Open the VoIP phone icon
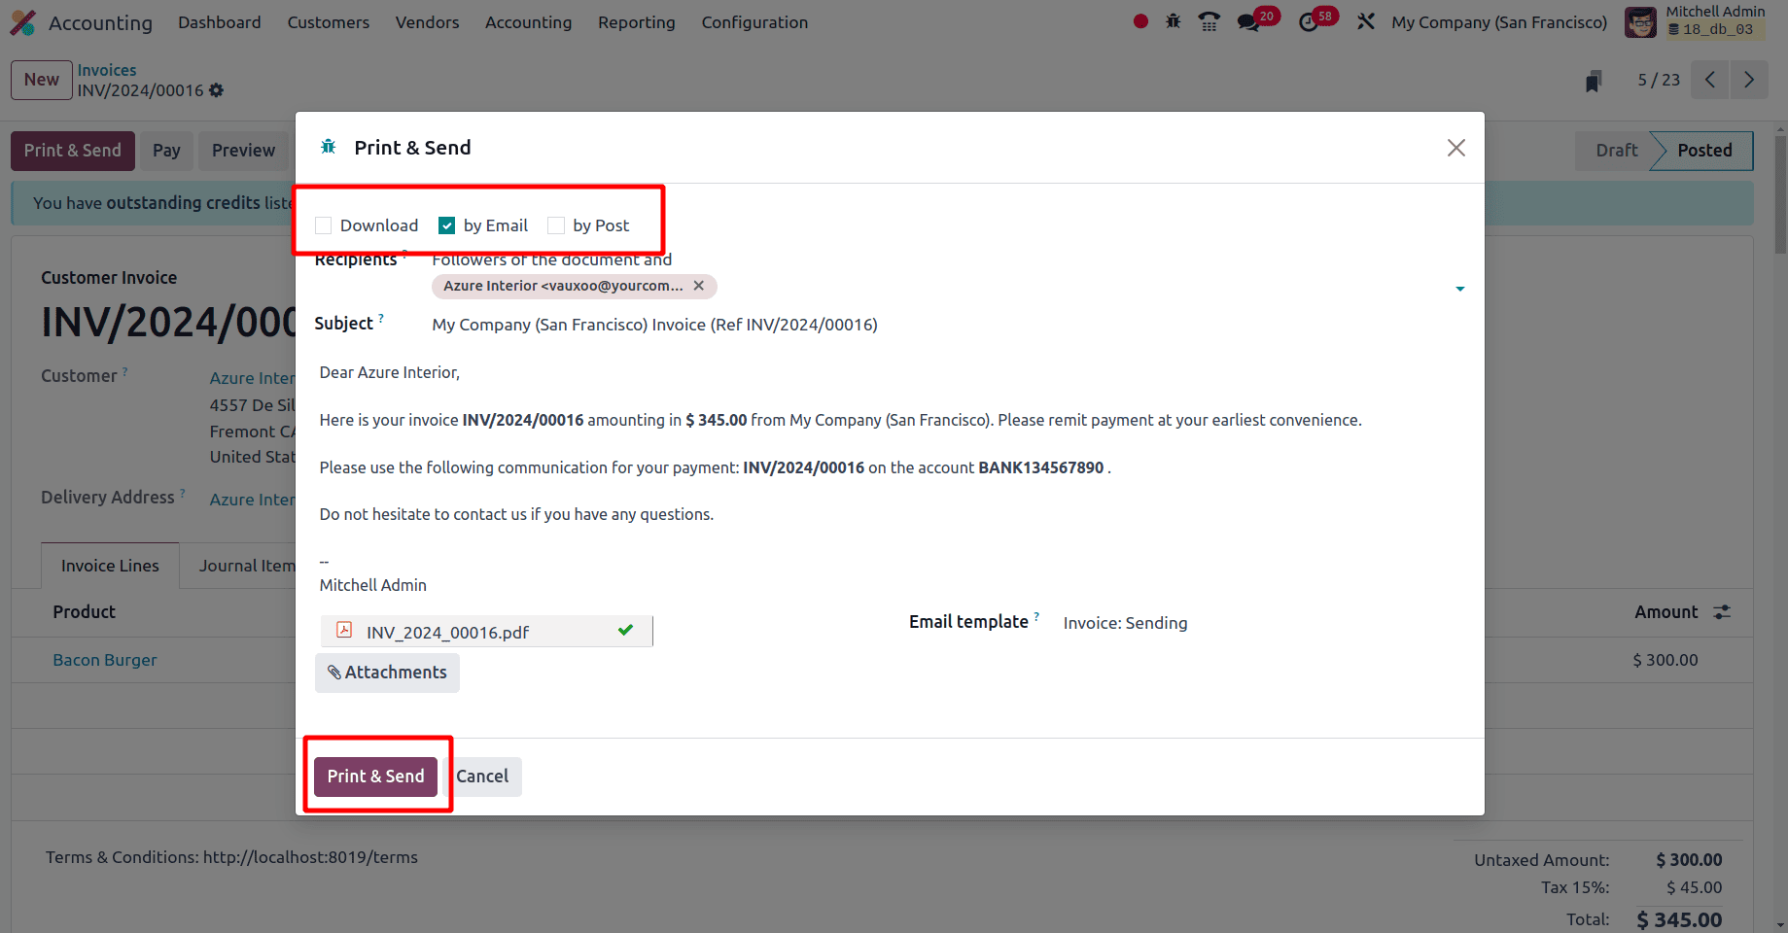 (1209, 21)
